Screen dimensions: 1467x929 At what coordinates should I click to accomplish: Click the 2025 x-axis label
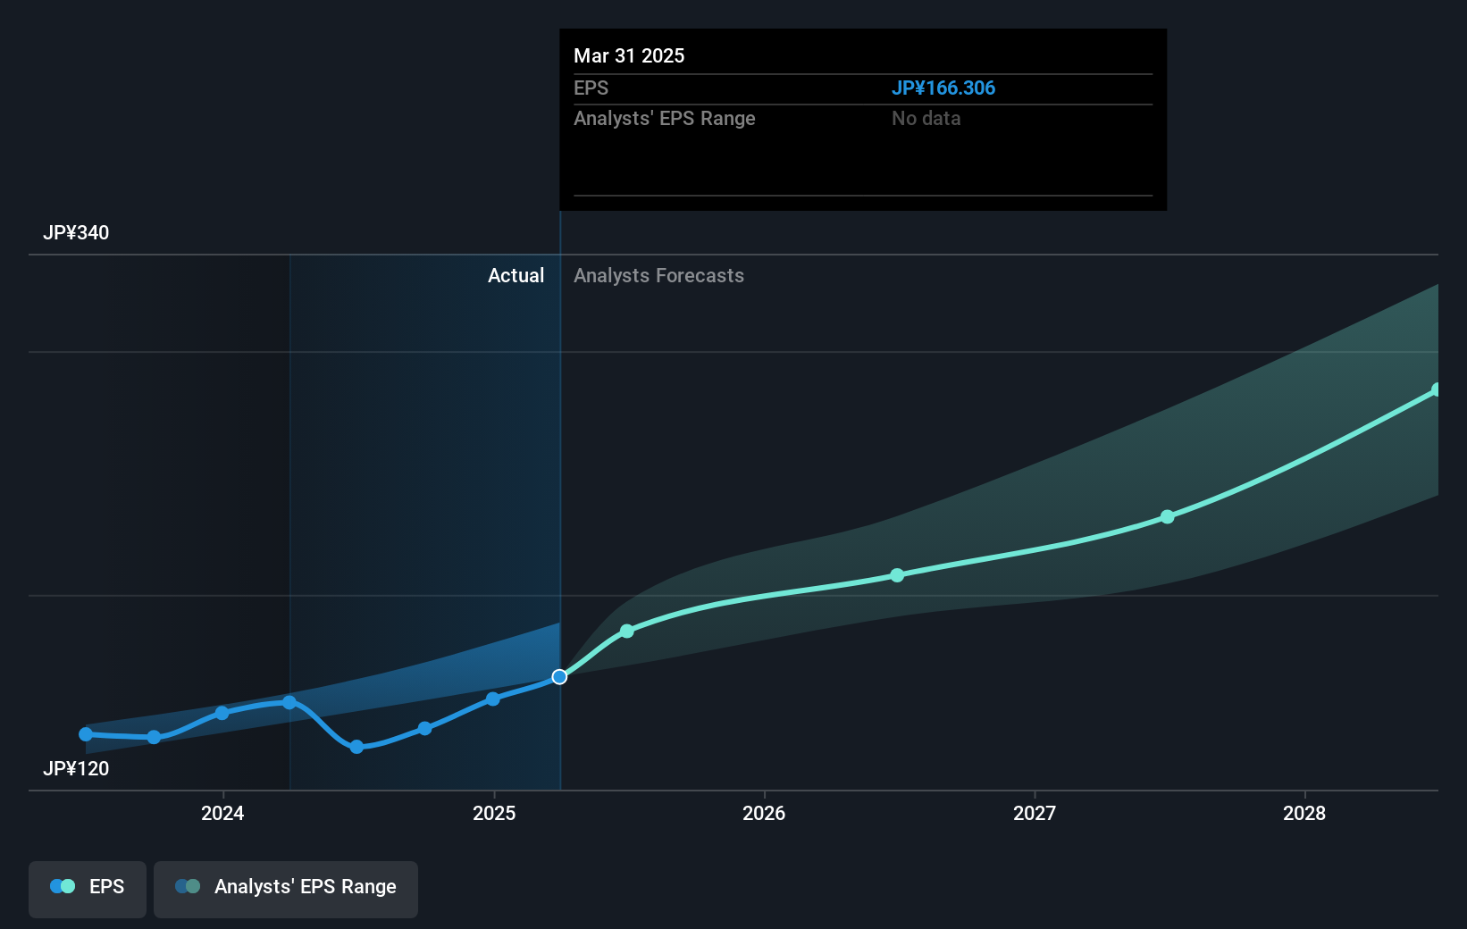pyautogui.click(x=494, y=813)
